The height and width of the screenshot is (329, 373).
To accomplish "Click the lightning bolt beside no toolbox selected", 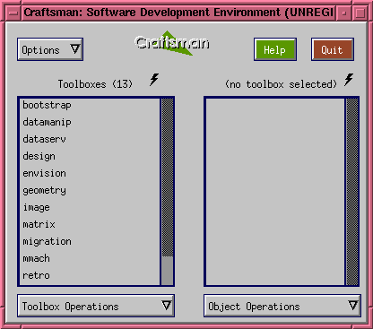I will pos(349,80).
